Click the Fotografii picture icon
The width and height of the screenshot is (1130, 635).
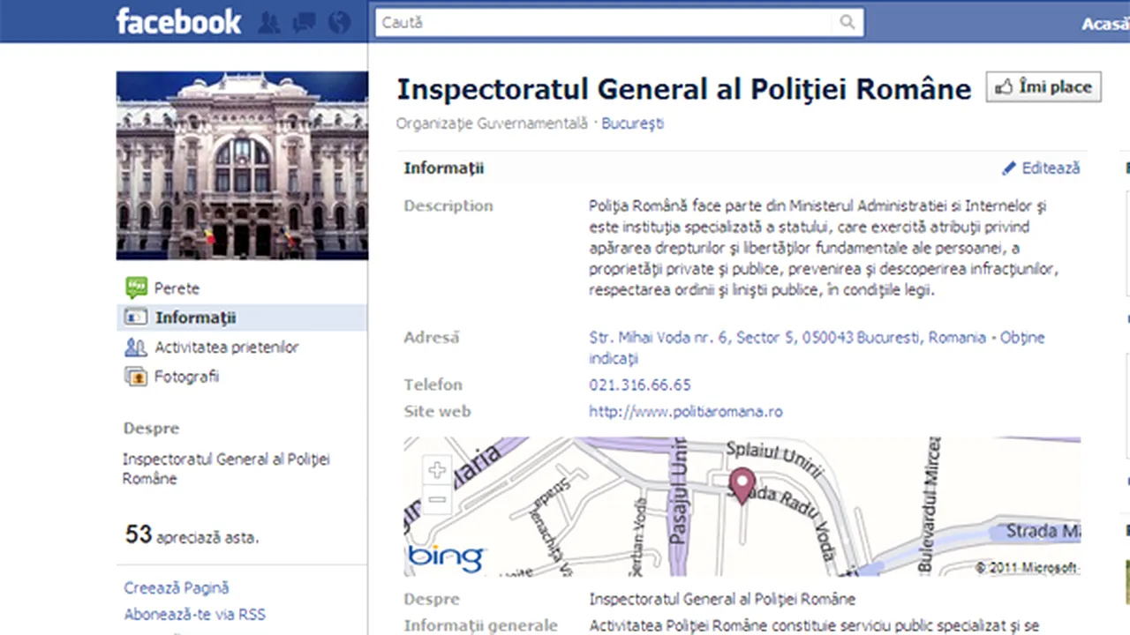136,377
